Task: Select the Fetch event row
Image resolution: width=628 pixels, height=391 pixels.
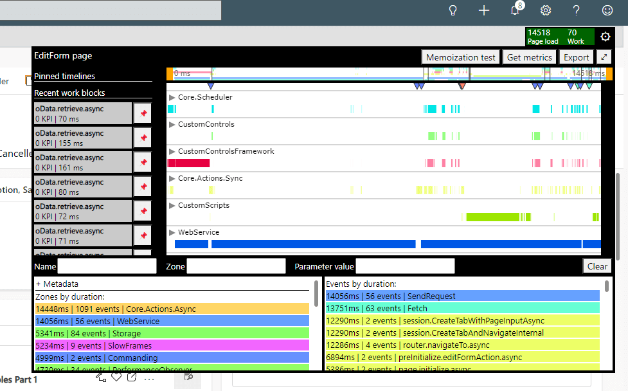Action: [x=463, y=309]
